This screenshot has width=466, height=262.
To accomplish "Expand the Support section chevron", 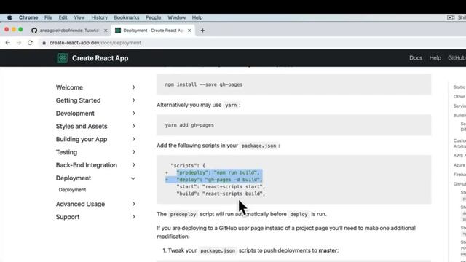I will (134, 217).
